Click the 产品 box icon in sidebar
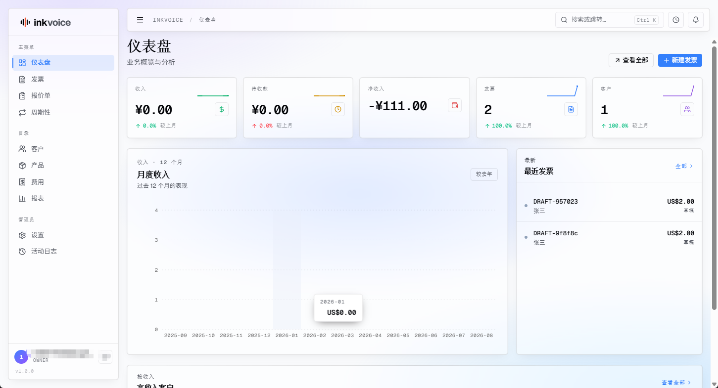Image resolution: width=718 pixels, height=388 pixels. click(22, 165)
